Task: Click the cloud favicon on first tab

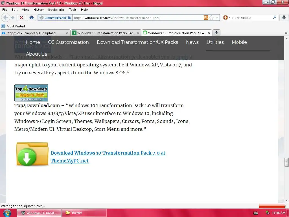Action: coord(3,33)
